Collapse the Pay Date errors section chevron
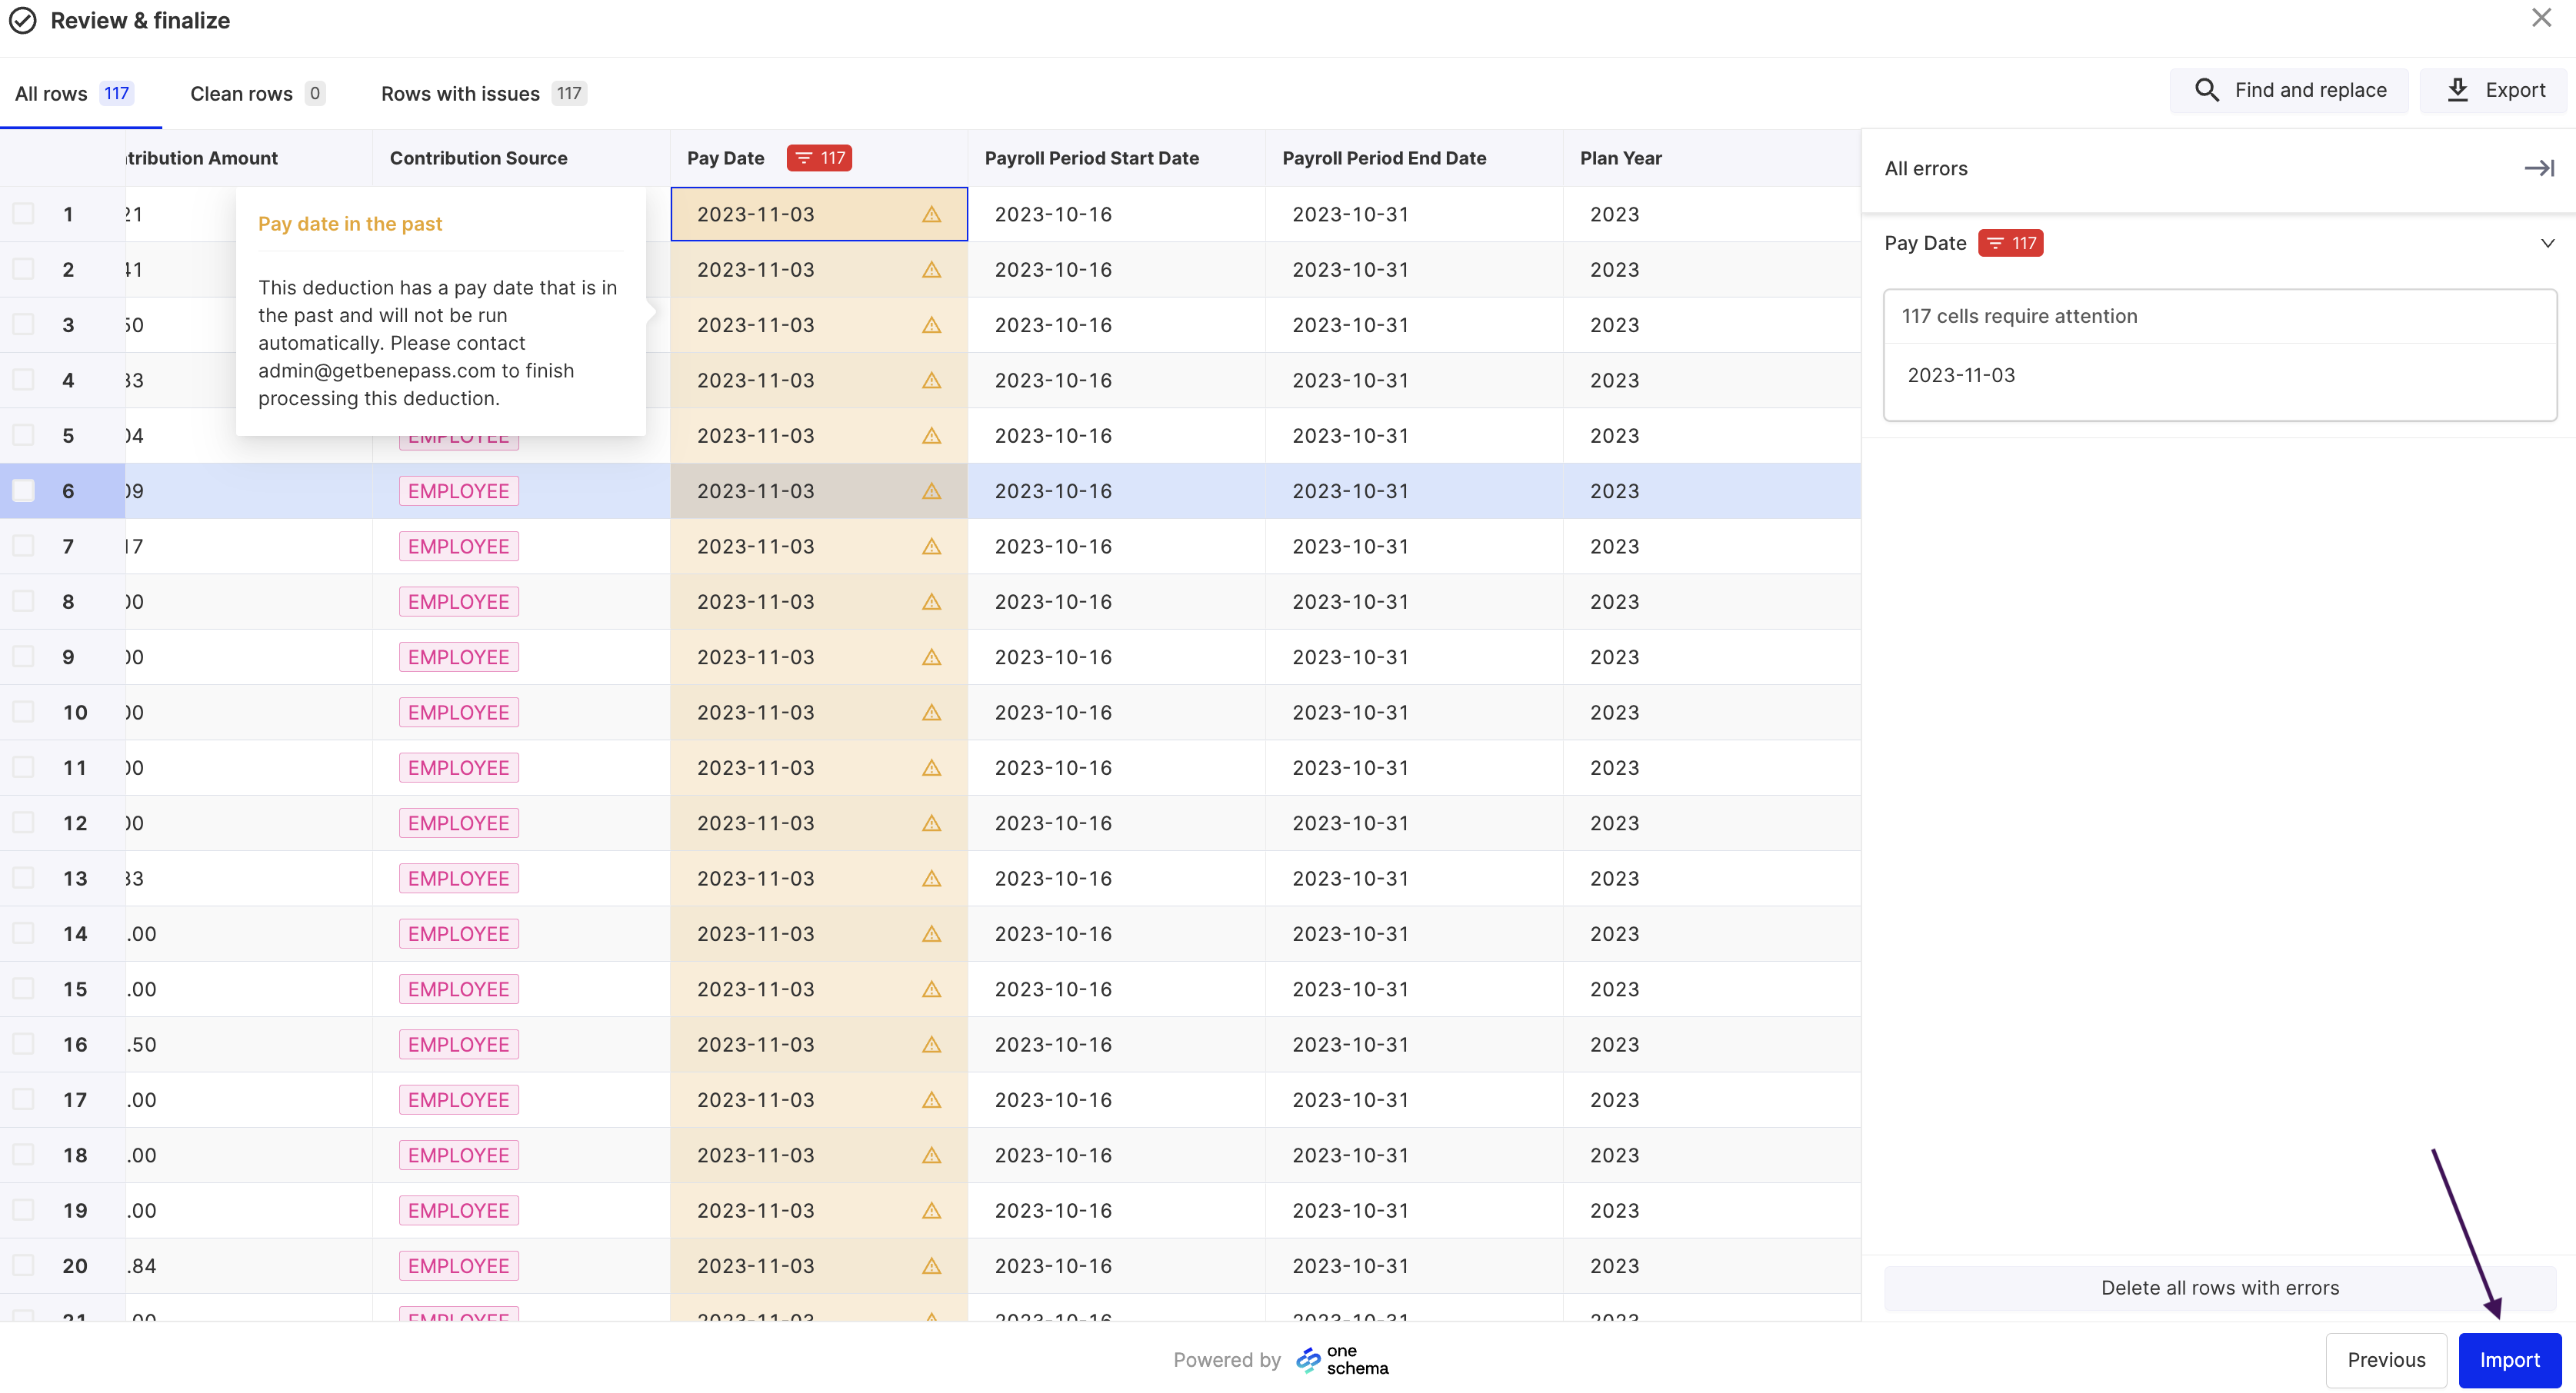 tap(2547, 243)
